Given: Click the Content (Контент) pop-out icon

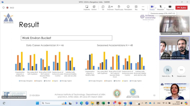Looking at the screenshot, I should (94, 7).
